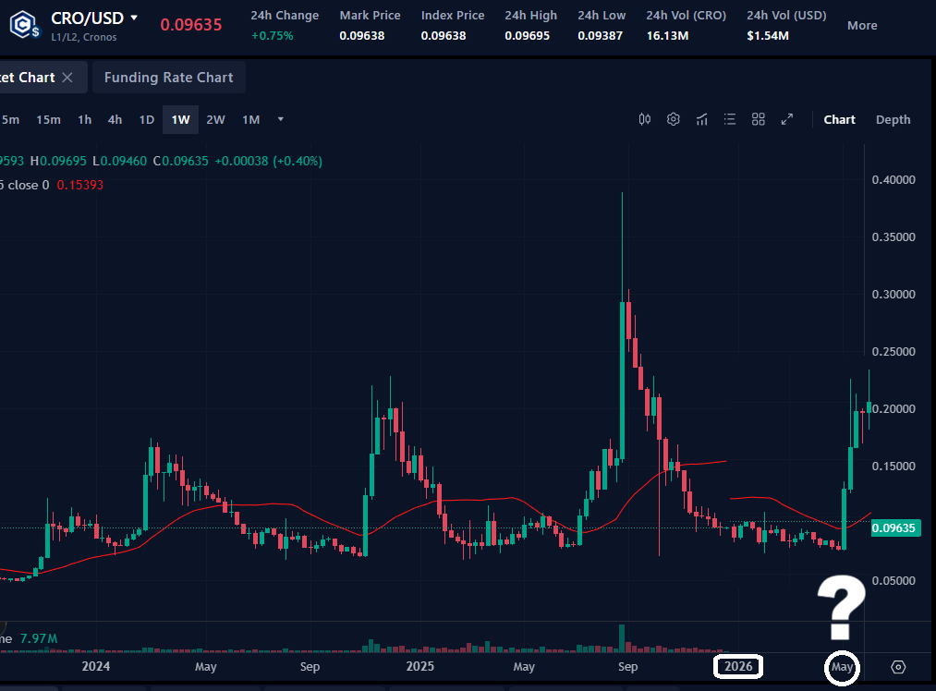Expand the CRO/USD pair selector
The width and height of the screenshot is (936, 691).
coord(134,18)
